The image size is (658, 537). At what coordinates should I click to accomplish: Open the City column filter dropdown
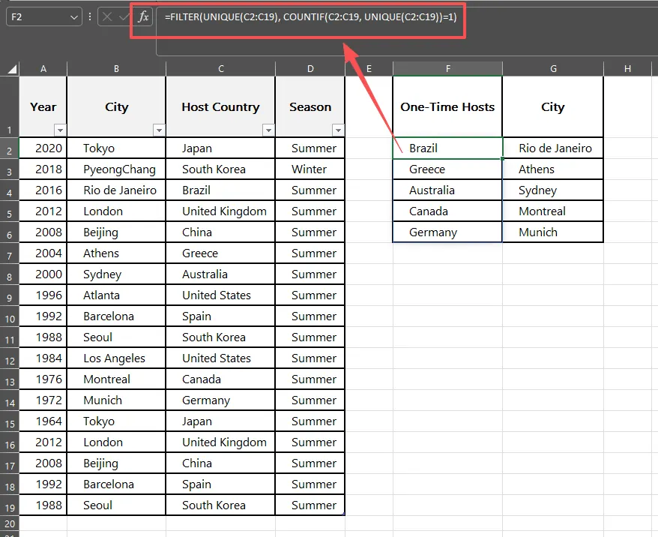(159, 130)
